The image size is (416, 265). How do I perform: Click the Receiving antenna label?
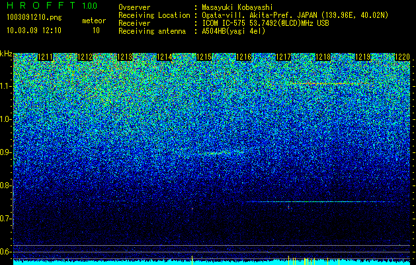click(x=152, y=31)
